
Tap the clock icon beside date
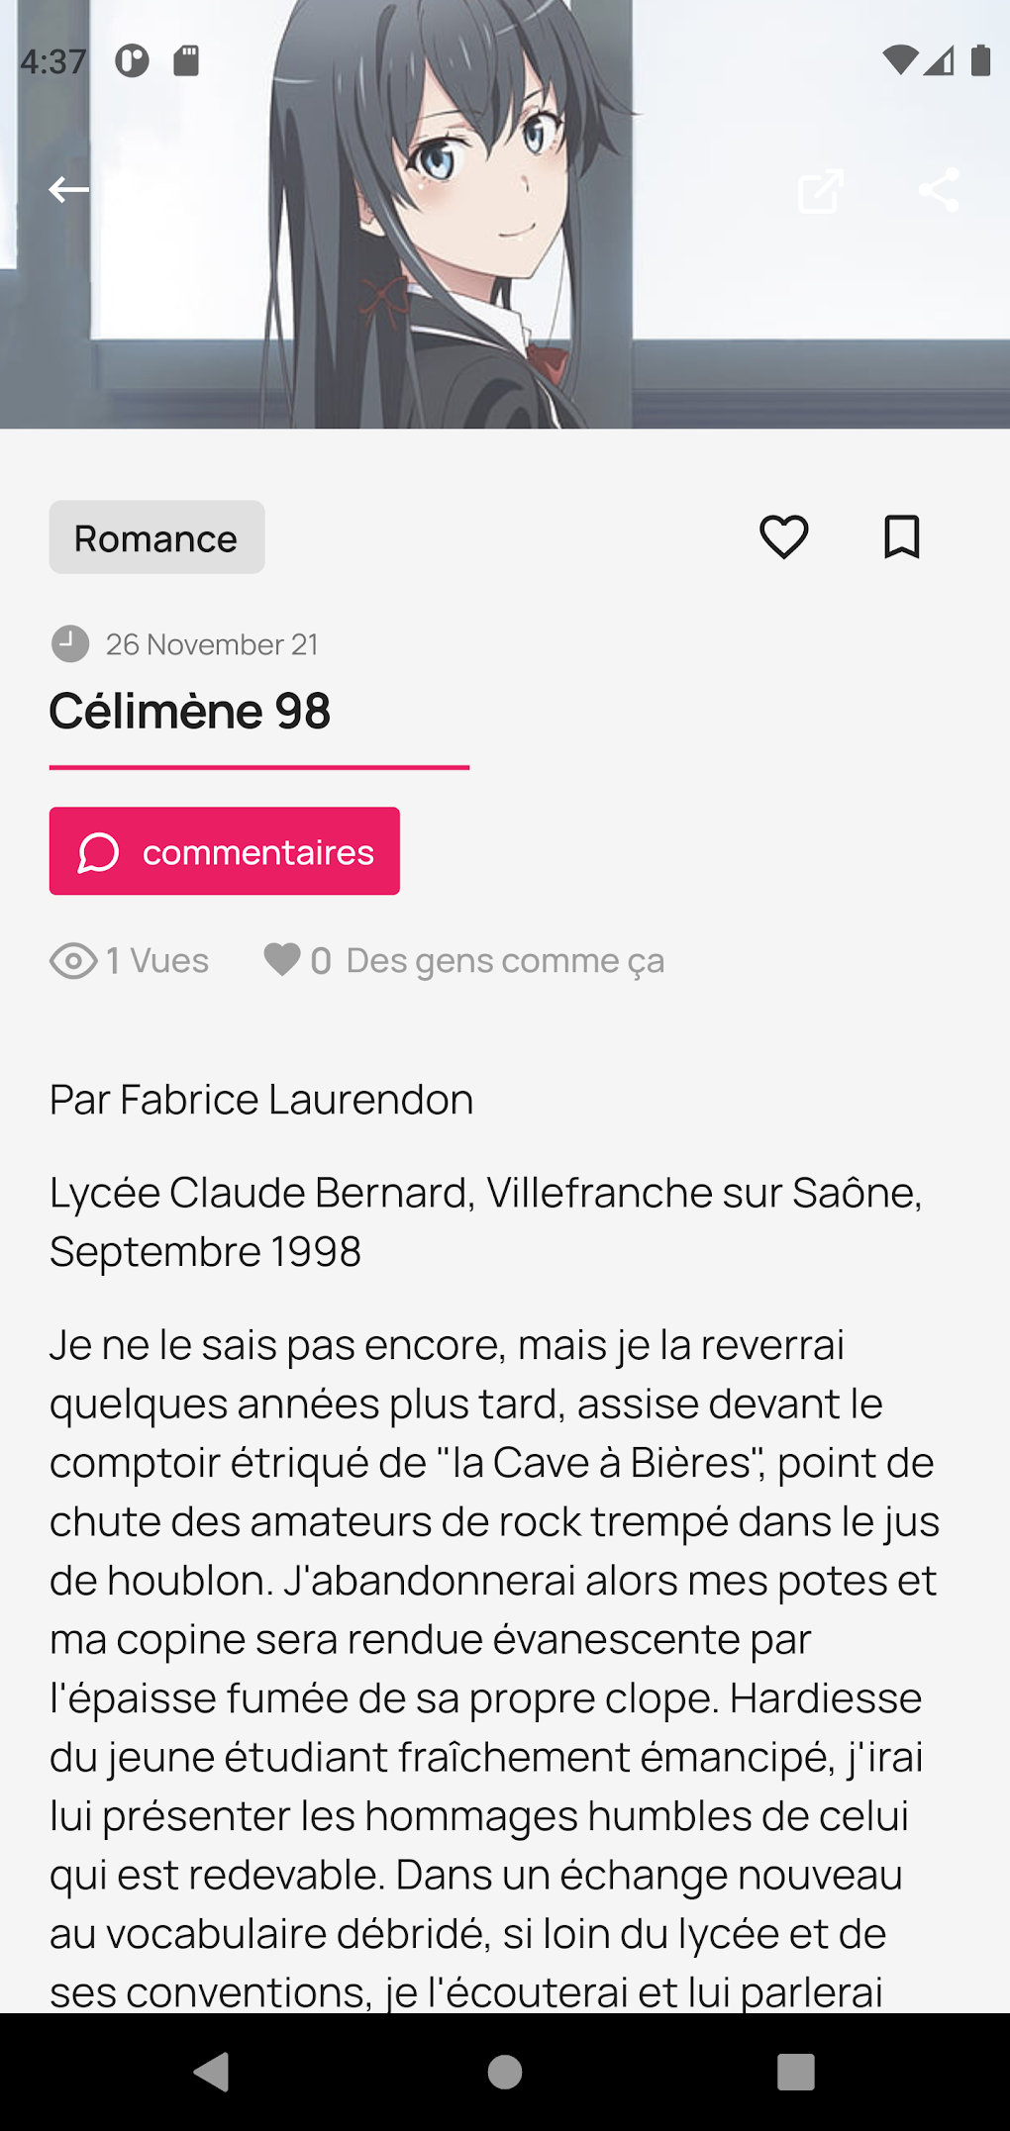[70, 644]
